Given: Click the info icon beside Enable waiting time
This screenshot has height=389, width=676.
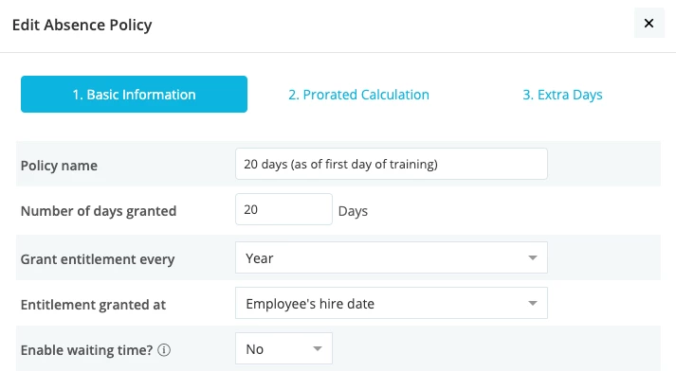Looking at the screenshot, I should [x=164, y=350].
